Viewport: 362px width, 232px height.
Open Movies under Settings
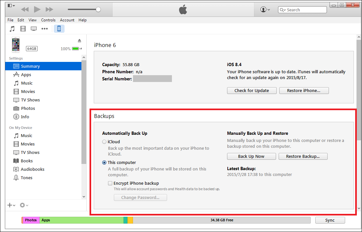pyautogui.click(x=43, y=92)
